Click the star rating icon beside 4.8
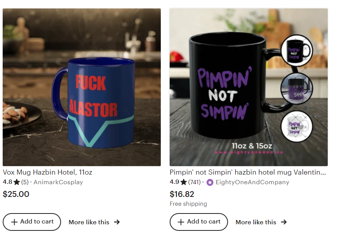This screenshot has width=337, height=237. coord(17,182)
